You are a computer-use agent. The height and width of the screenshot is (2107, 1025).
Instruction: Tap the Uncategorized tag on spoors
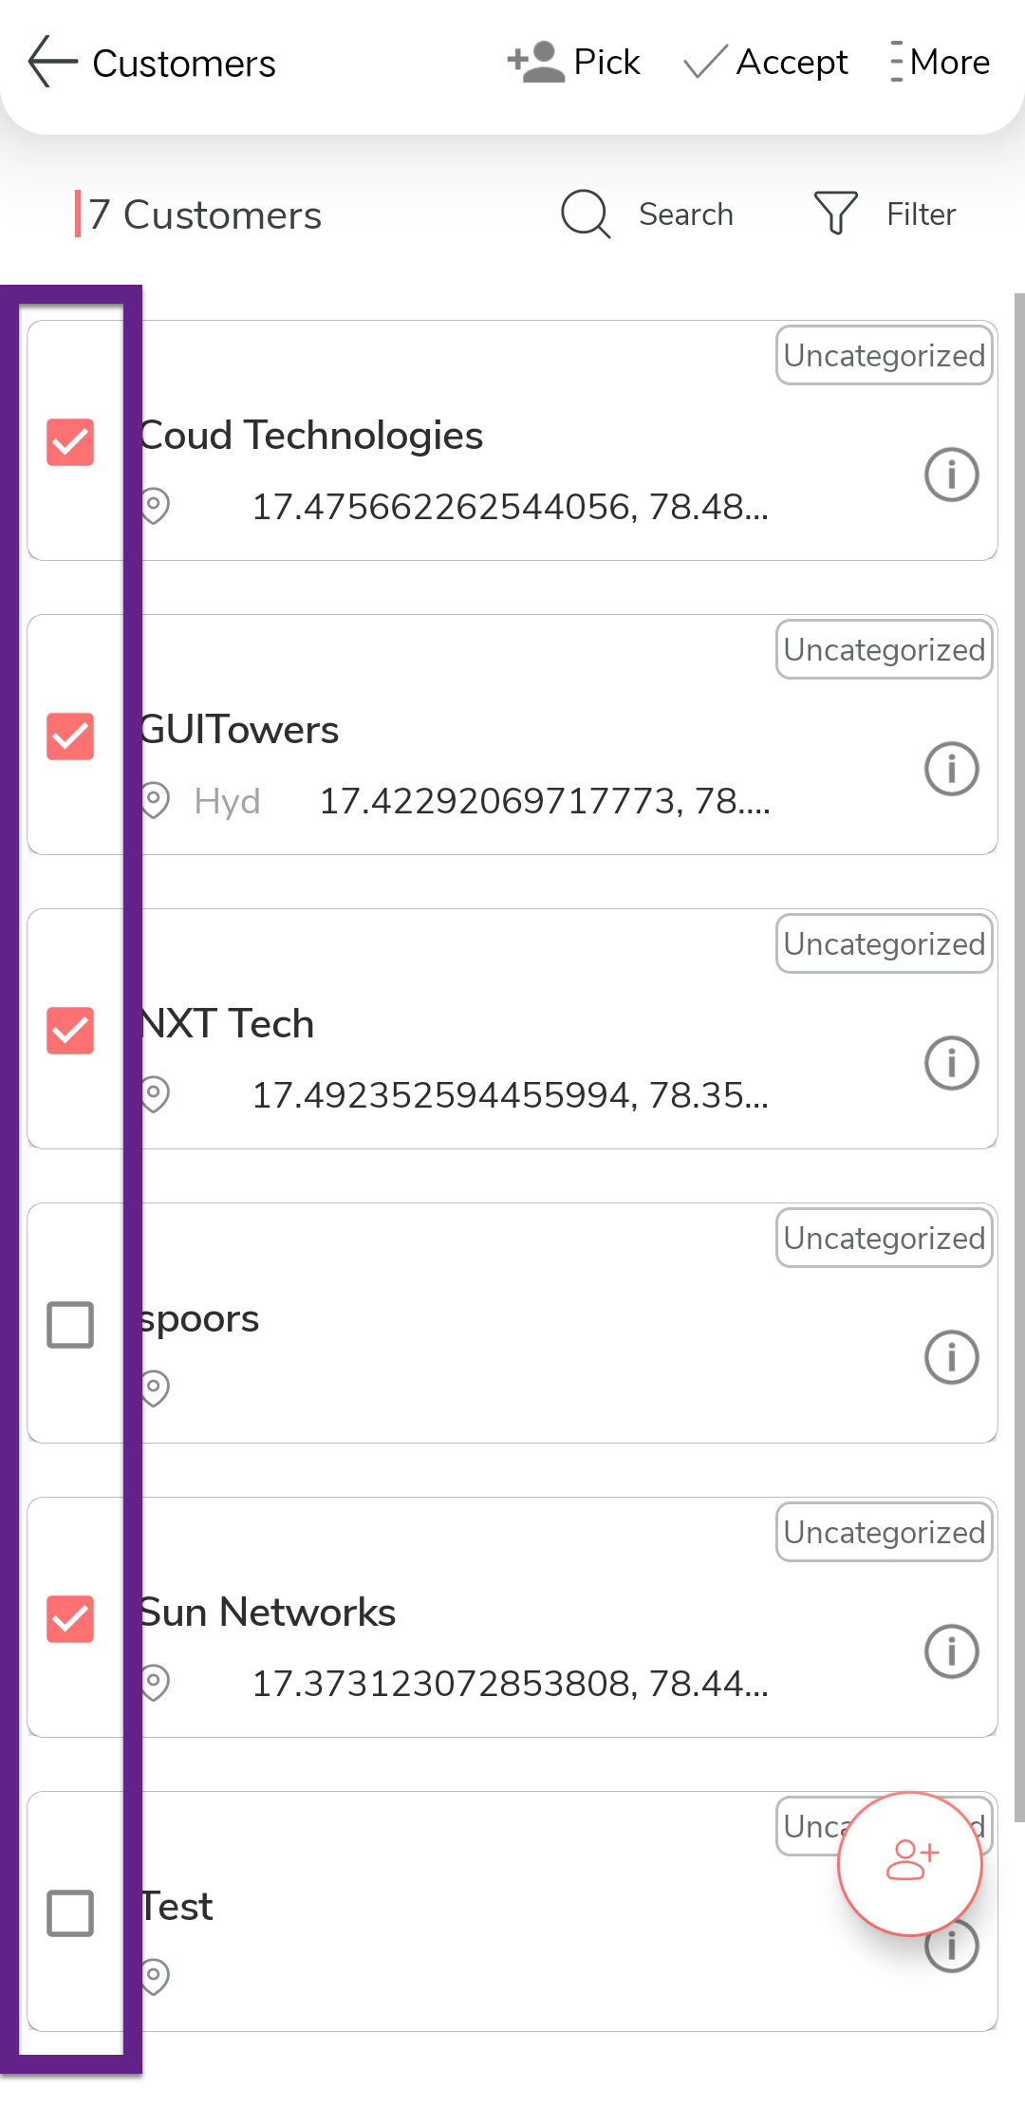coord(884,1238)
